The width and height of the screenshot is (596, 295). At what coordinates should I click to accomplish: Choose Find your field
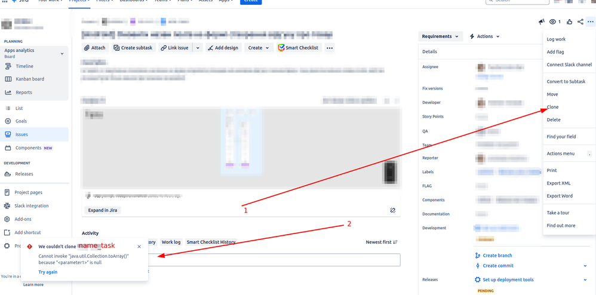click(x=561, y=137)
